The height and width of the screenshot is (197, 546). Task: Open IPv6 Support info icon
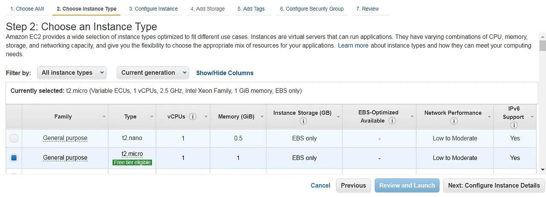(x=514, y=125)
